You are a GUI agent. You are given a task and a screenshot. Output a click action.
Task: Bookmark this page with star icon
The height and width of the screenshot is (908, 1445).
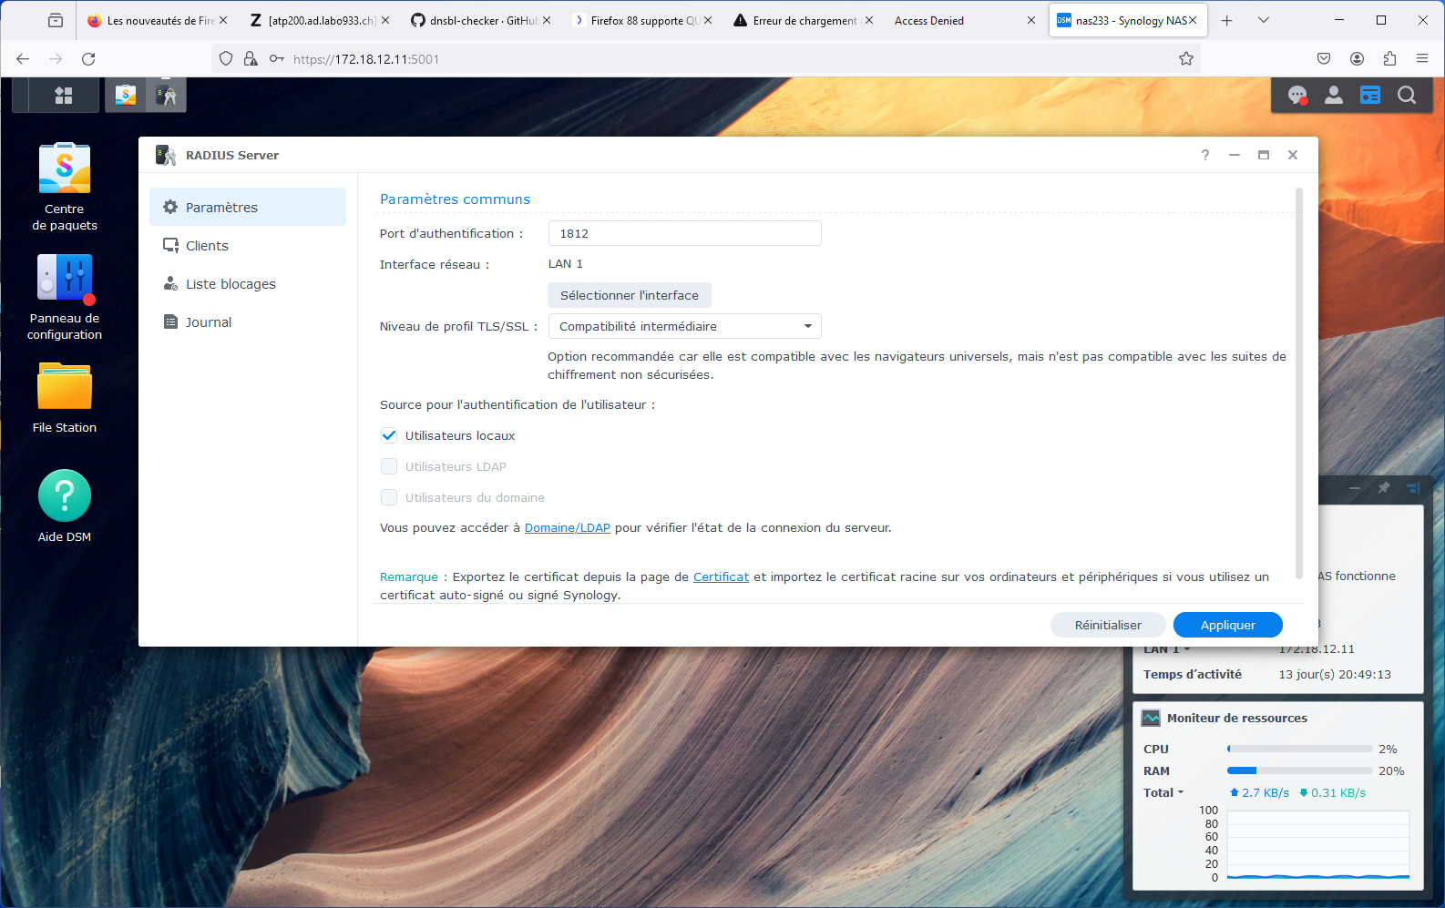coord(1186,59)
